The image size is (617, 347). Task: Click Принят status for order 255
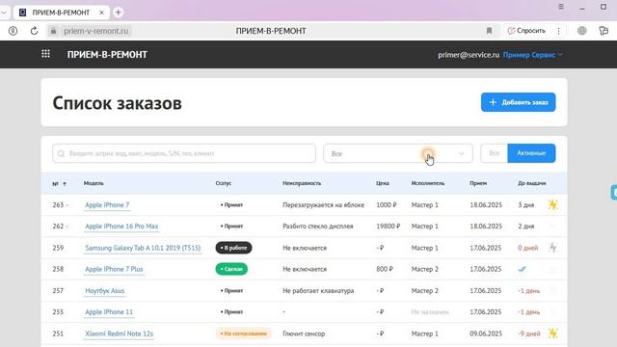231,312
